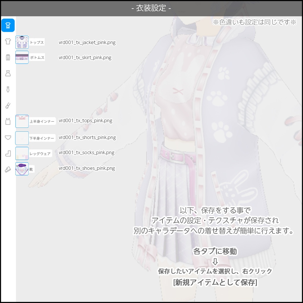Open the one-piece dress category icon
Screen dimensions: 303x303
8,73
